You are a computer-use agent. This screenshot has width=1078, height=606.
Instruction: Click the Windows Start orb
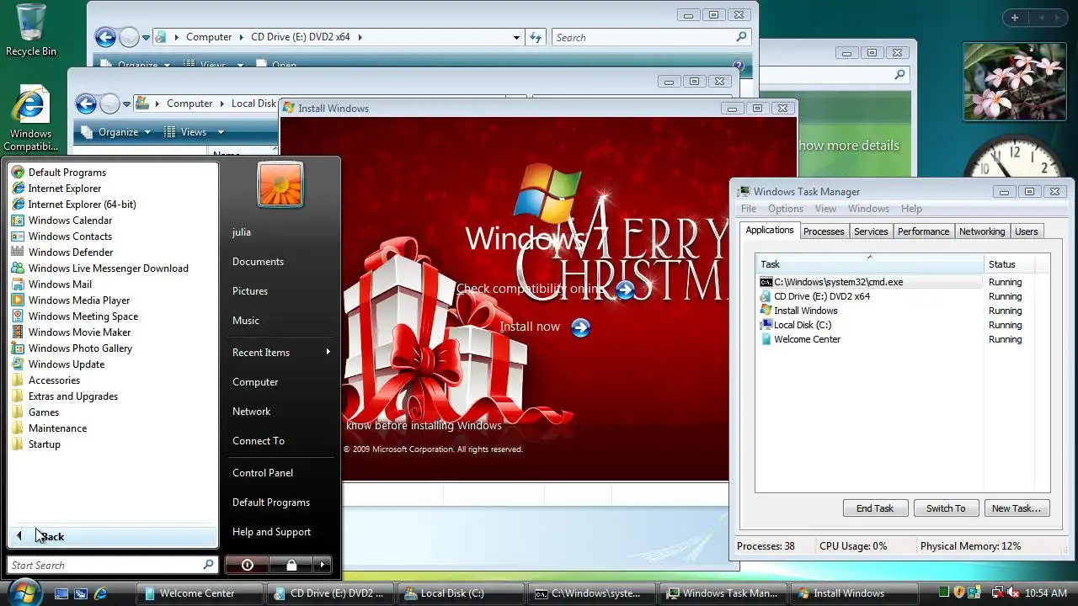pyautogui.click(x=24, y=593)
